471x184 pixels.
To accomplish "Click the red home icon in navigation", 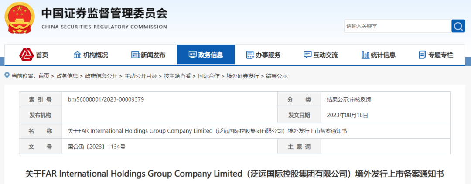I will 27,55.
